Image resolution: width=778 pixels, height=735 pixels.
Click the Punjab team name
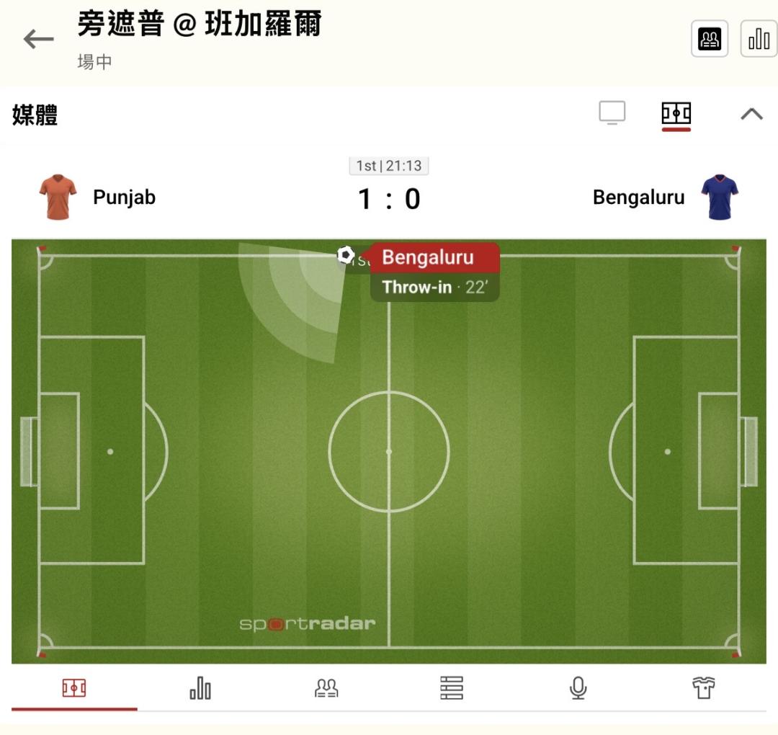click(x=124, y=197)
